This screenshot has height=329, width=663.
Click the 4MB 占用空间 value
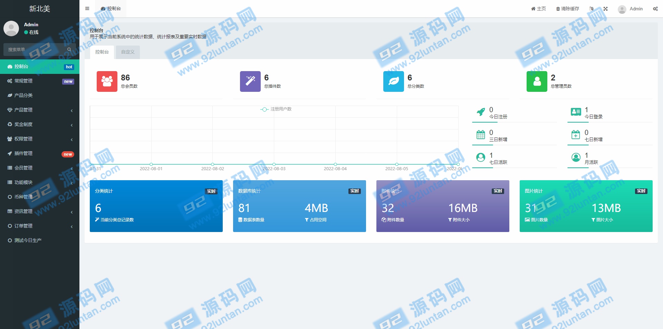click(x=316, y=208)
